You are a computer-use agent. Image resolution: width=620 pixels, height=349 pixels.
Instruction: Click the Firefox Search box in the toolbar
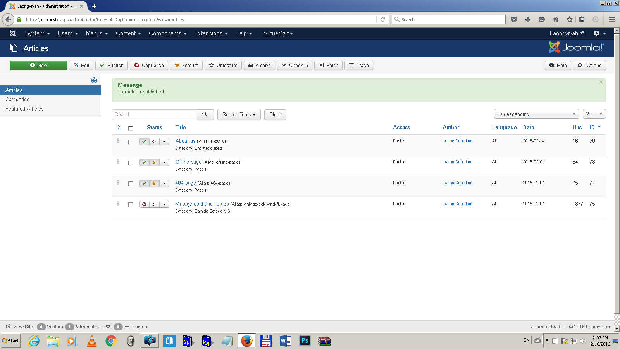point(449,19)
